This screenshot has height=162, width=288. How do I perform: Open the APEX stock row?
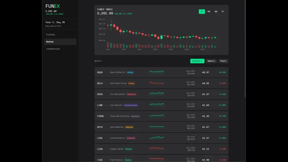161,127
